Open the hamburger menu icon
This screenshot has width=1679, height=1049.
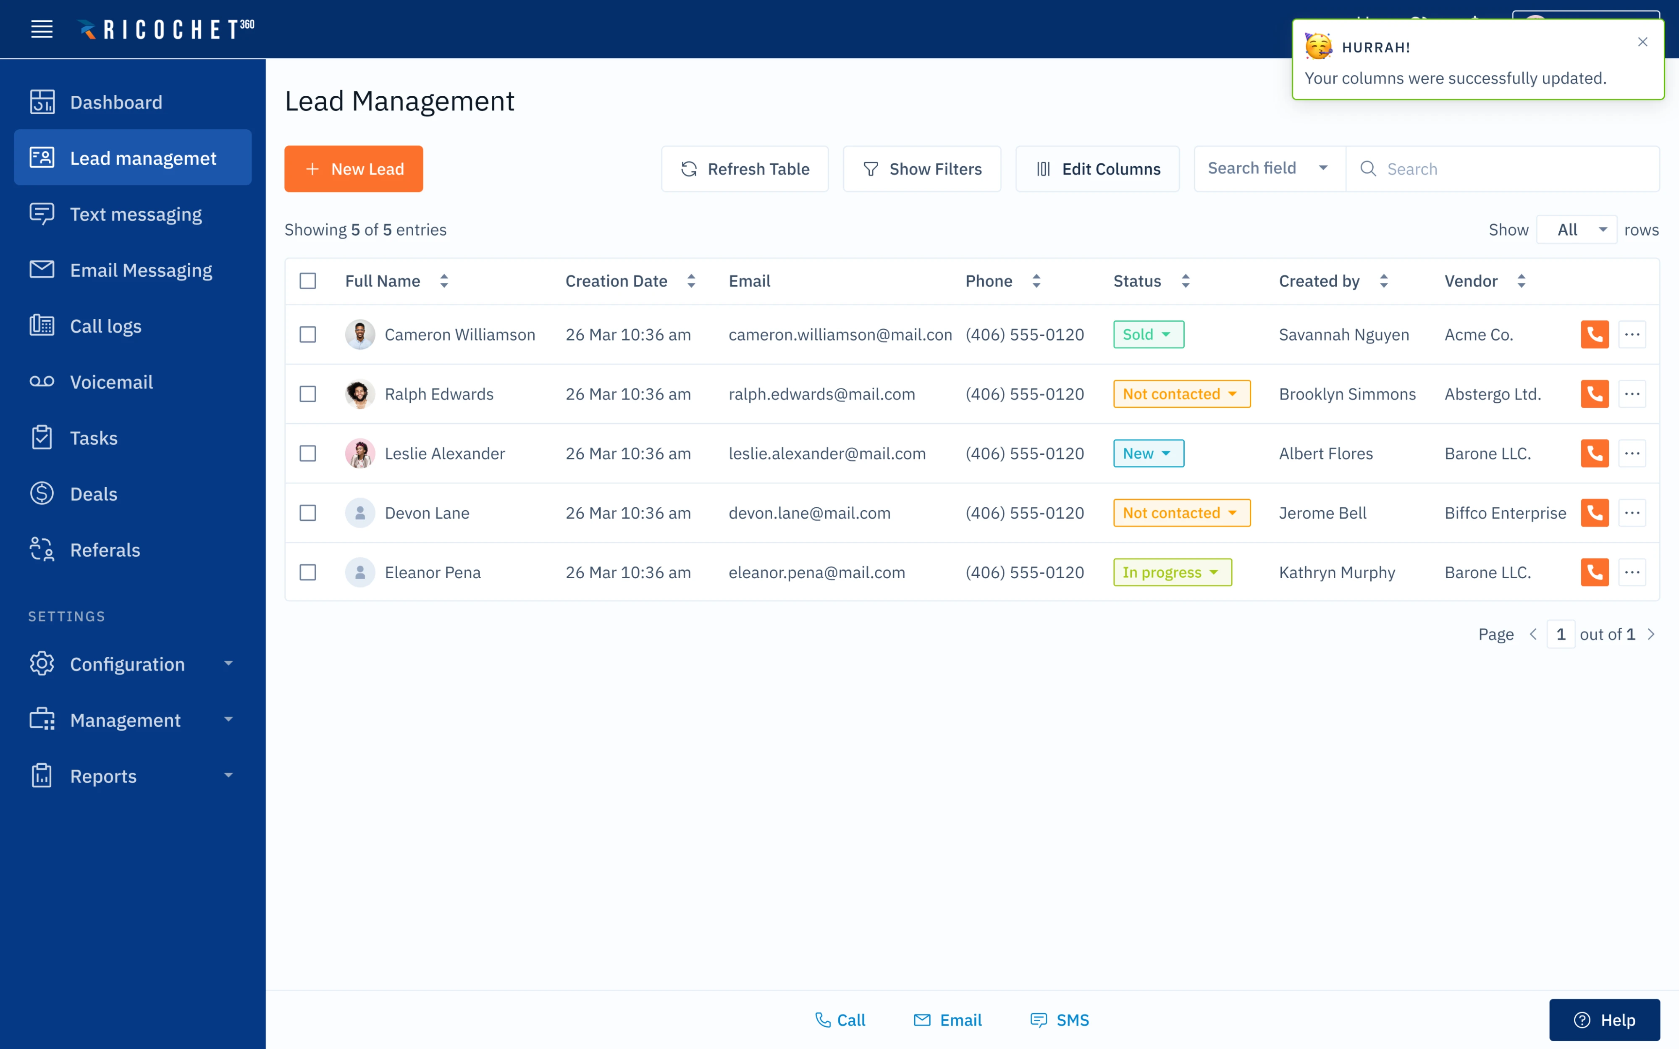[42, 29]
